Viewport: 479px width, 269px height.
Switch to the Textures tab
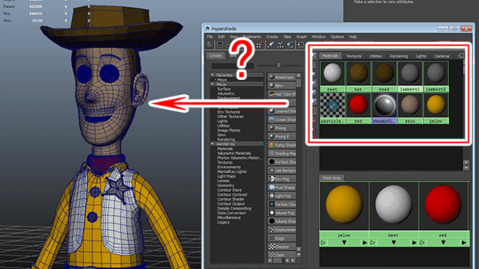click(353, 56)
